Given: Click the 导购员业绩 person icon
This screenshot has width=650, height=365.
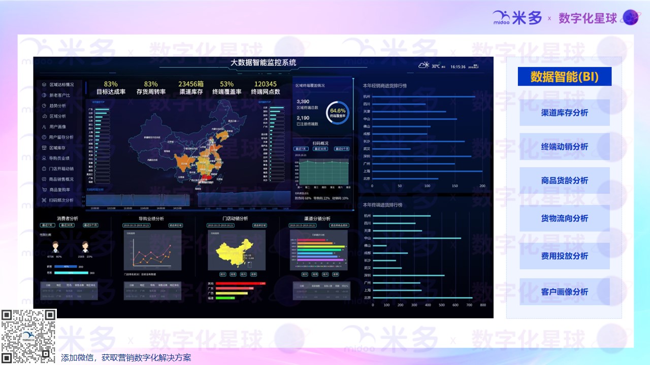Looking at the screenshot, I should tap(44, 158).
